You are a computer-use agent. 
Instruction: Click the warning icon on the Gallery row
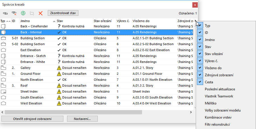[x=59, y=68]
